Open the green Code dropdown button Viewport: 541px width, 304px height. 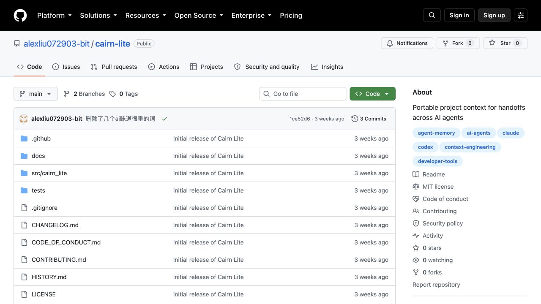point(372,94)
